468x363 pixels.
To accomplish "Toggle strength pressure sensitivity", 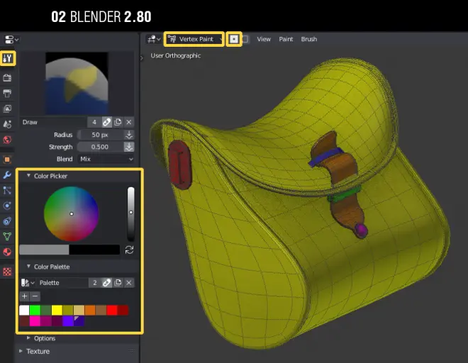I will 129,147.
